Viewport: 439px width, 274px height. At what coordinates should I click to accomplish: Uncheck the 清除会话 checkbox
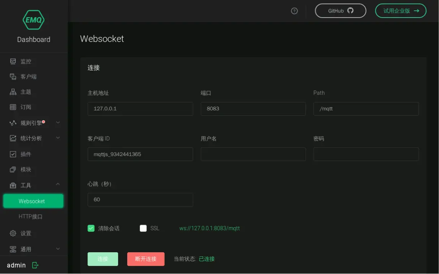pos(91,228)
